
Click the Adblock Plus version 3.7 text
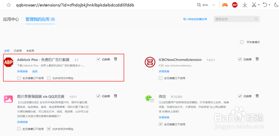(76, 60)
